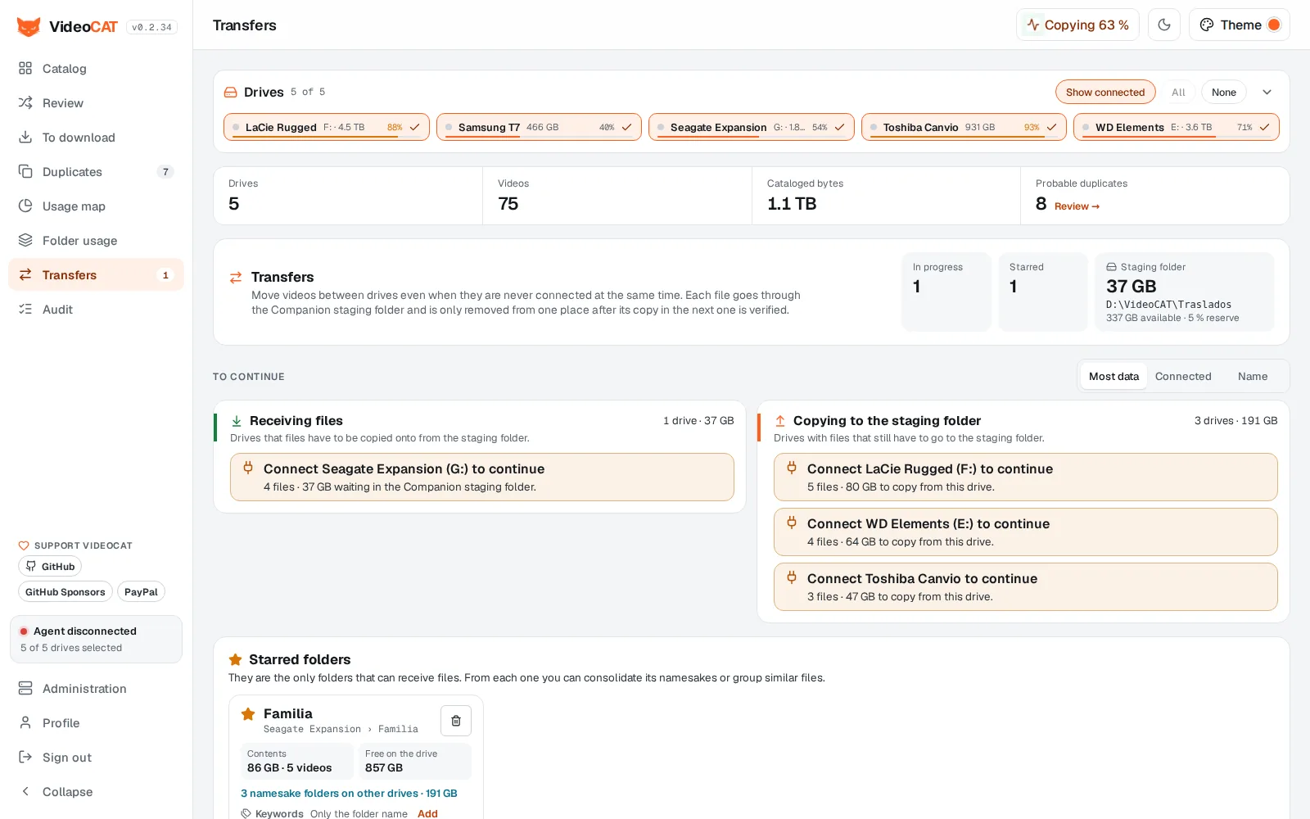Click the To download arrow icon
Image resolution: width=1310 pixels, height=819 pixels.
tap(25, 137)
